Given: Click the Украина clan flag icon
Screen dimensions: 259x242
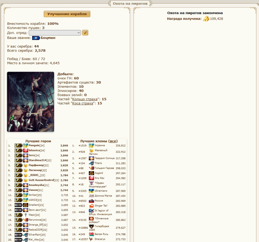Looking at the screenshot, I should (x=91, y=145).
